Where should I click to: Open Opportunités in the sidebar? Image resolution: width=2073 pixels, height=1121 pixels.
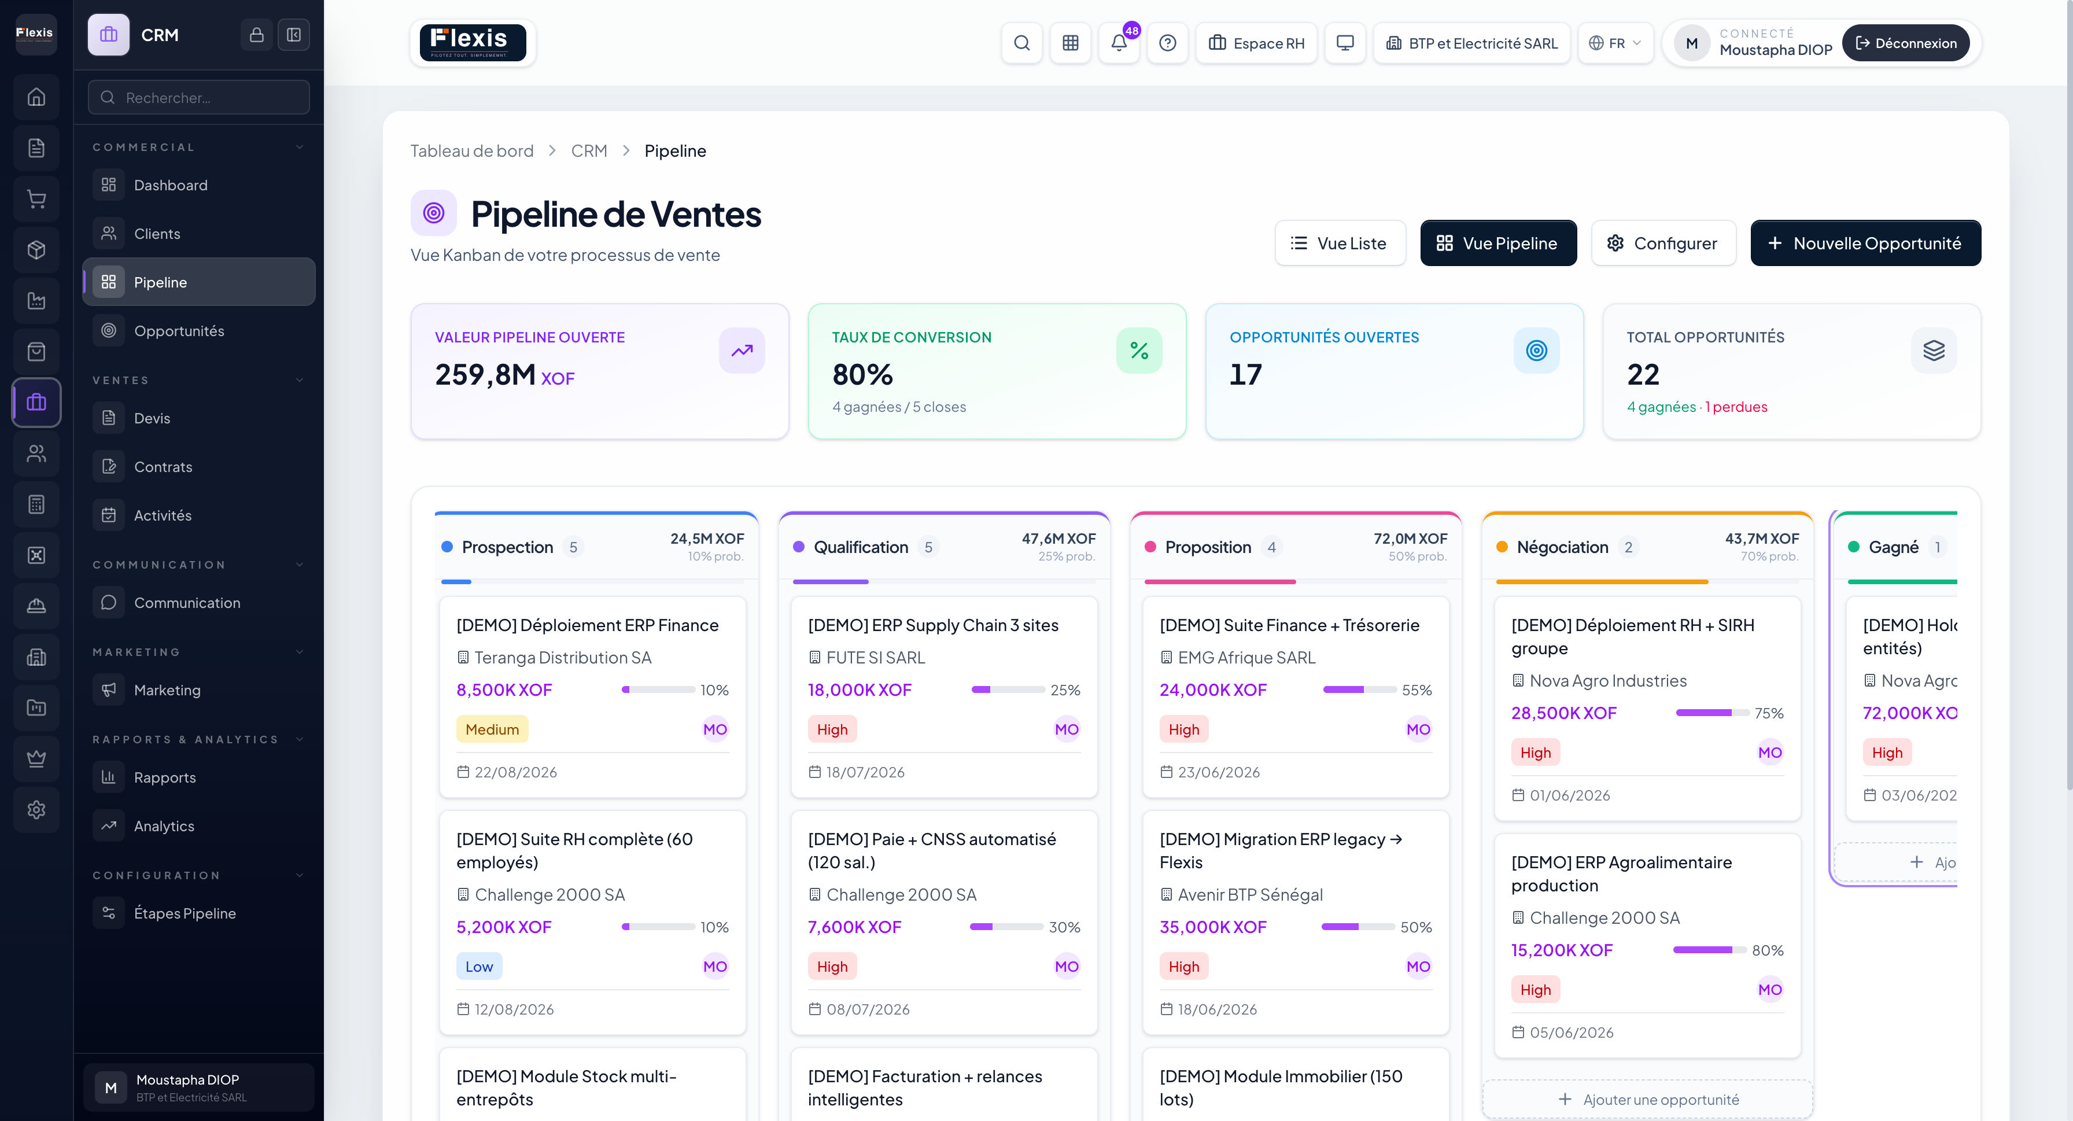(199, 331)
